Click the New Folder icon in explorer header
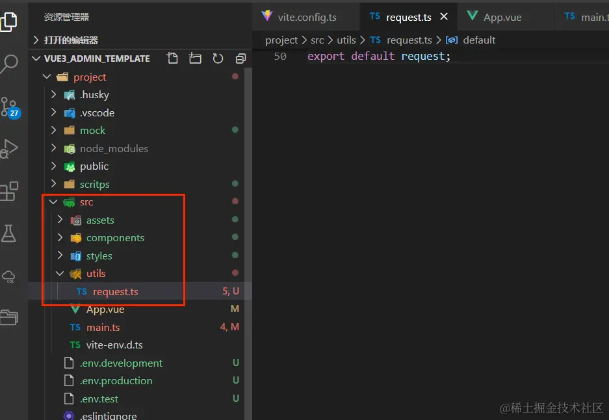609x420 pixels. click(195, 59)
